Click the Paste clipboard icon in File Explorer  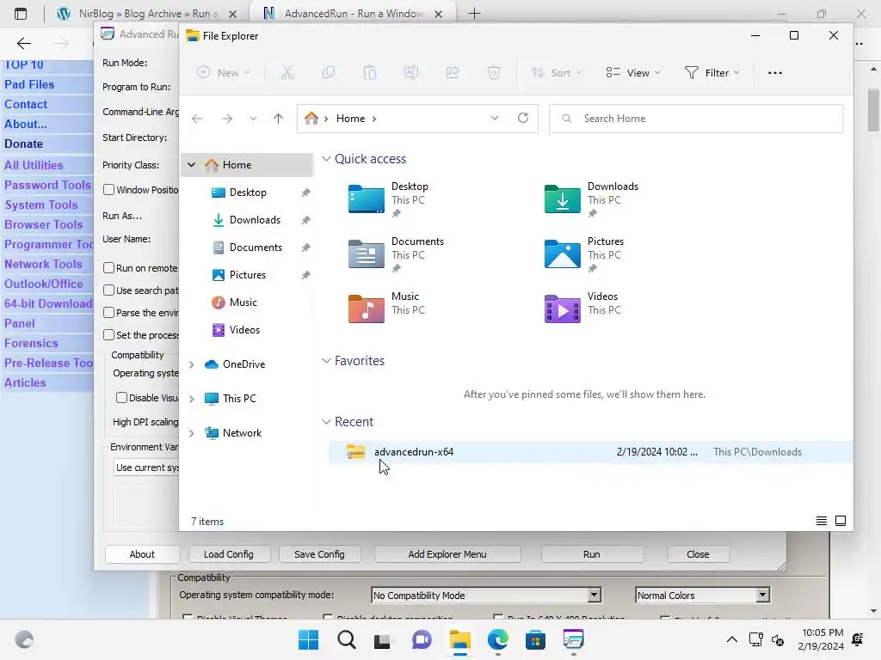tap(370, 72)
